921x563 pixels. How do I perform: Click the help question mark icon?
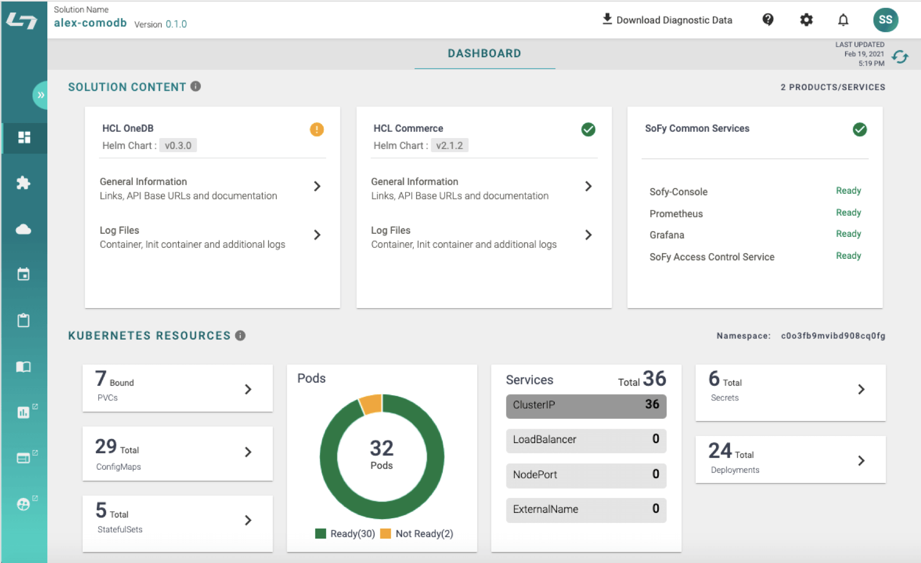coord(767,20)
